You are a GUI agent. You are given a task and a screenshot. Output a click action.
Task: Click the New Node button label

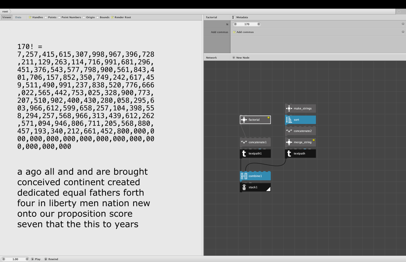pos(243,58)
